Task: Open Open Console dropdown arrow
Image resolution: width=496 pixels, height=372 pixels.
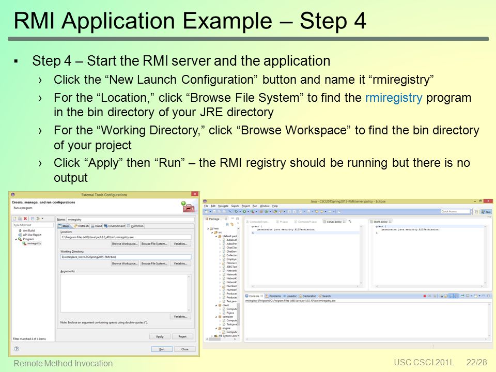Action: 479,296
